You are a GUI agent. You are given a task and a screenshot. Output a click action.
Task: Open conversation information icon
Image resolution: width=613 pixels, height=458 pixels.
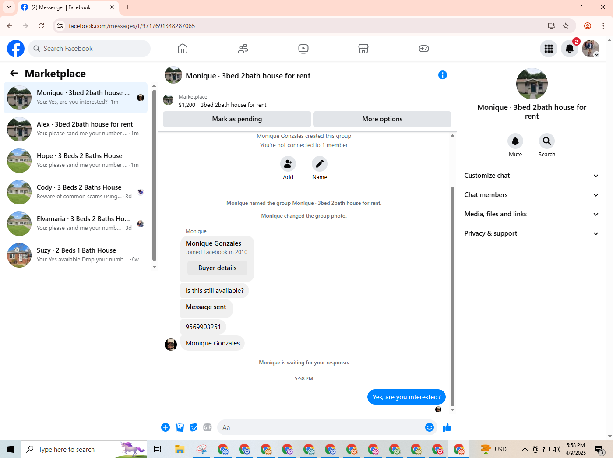click(x=443, y=75)
